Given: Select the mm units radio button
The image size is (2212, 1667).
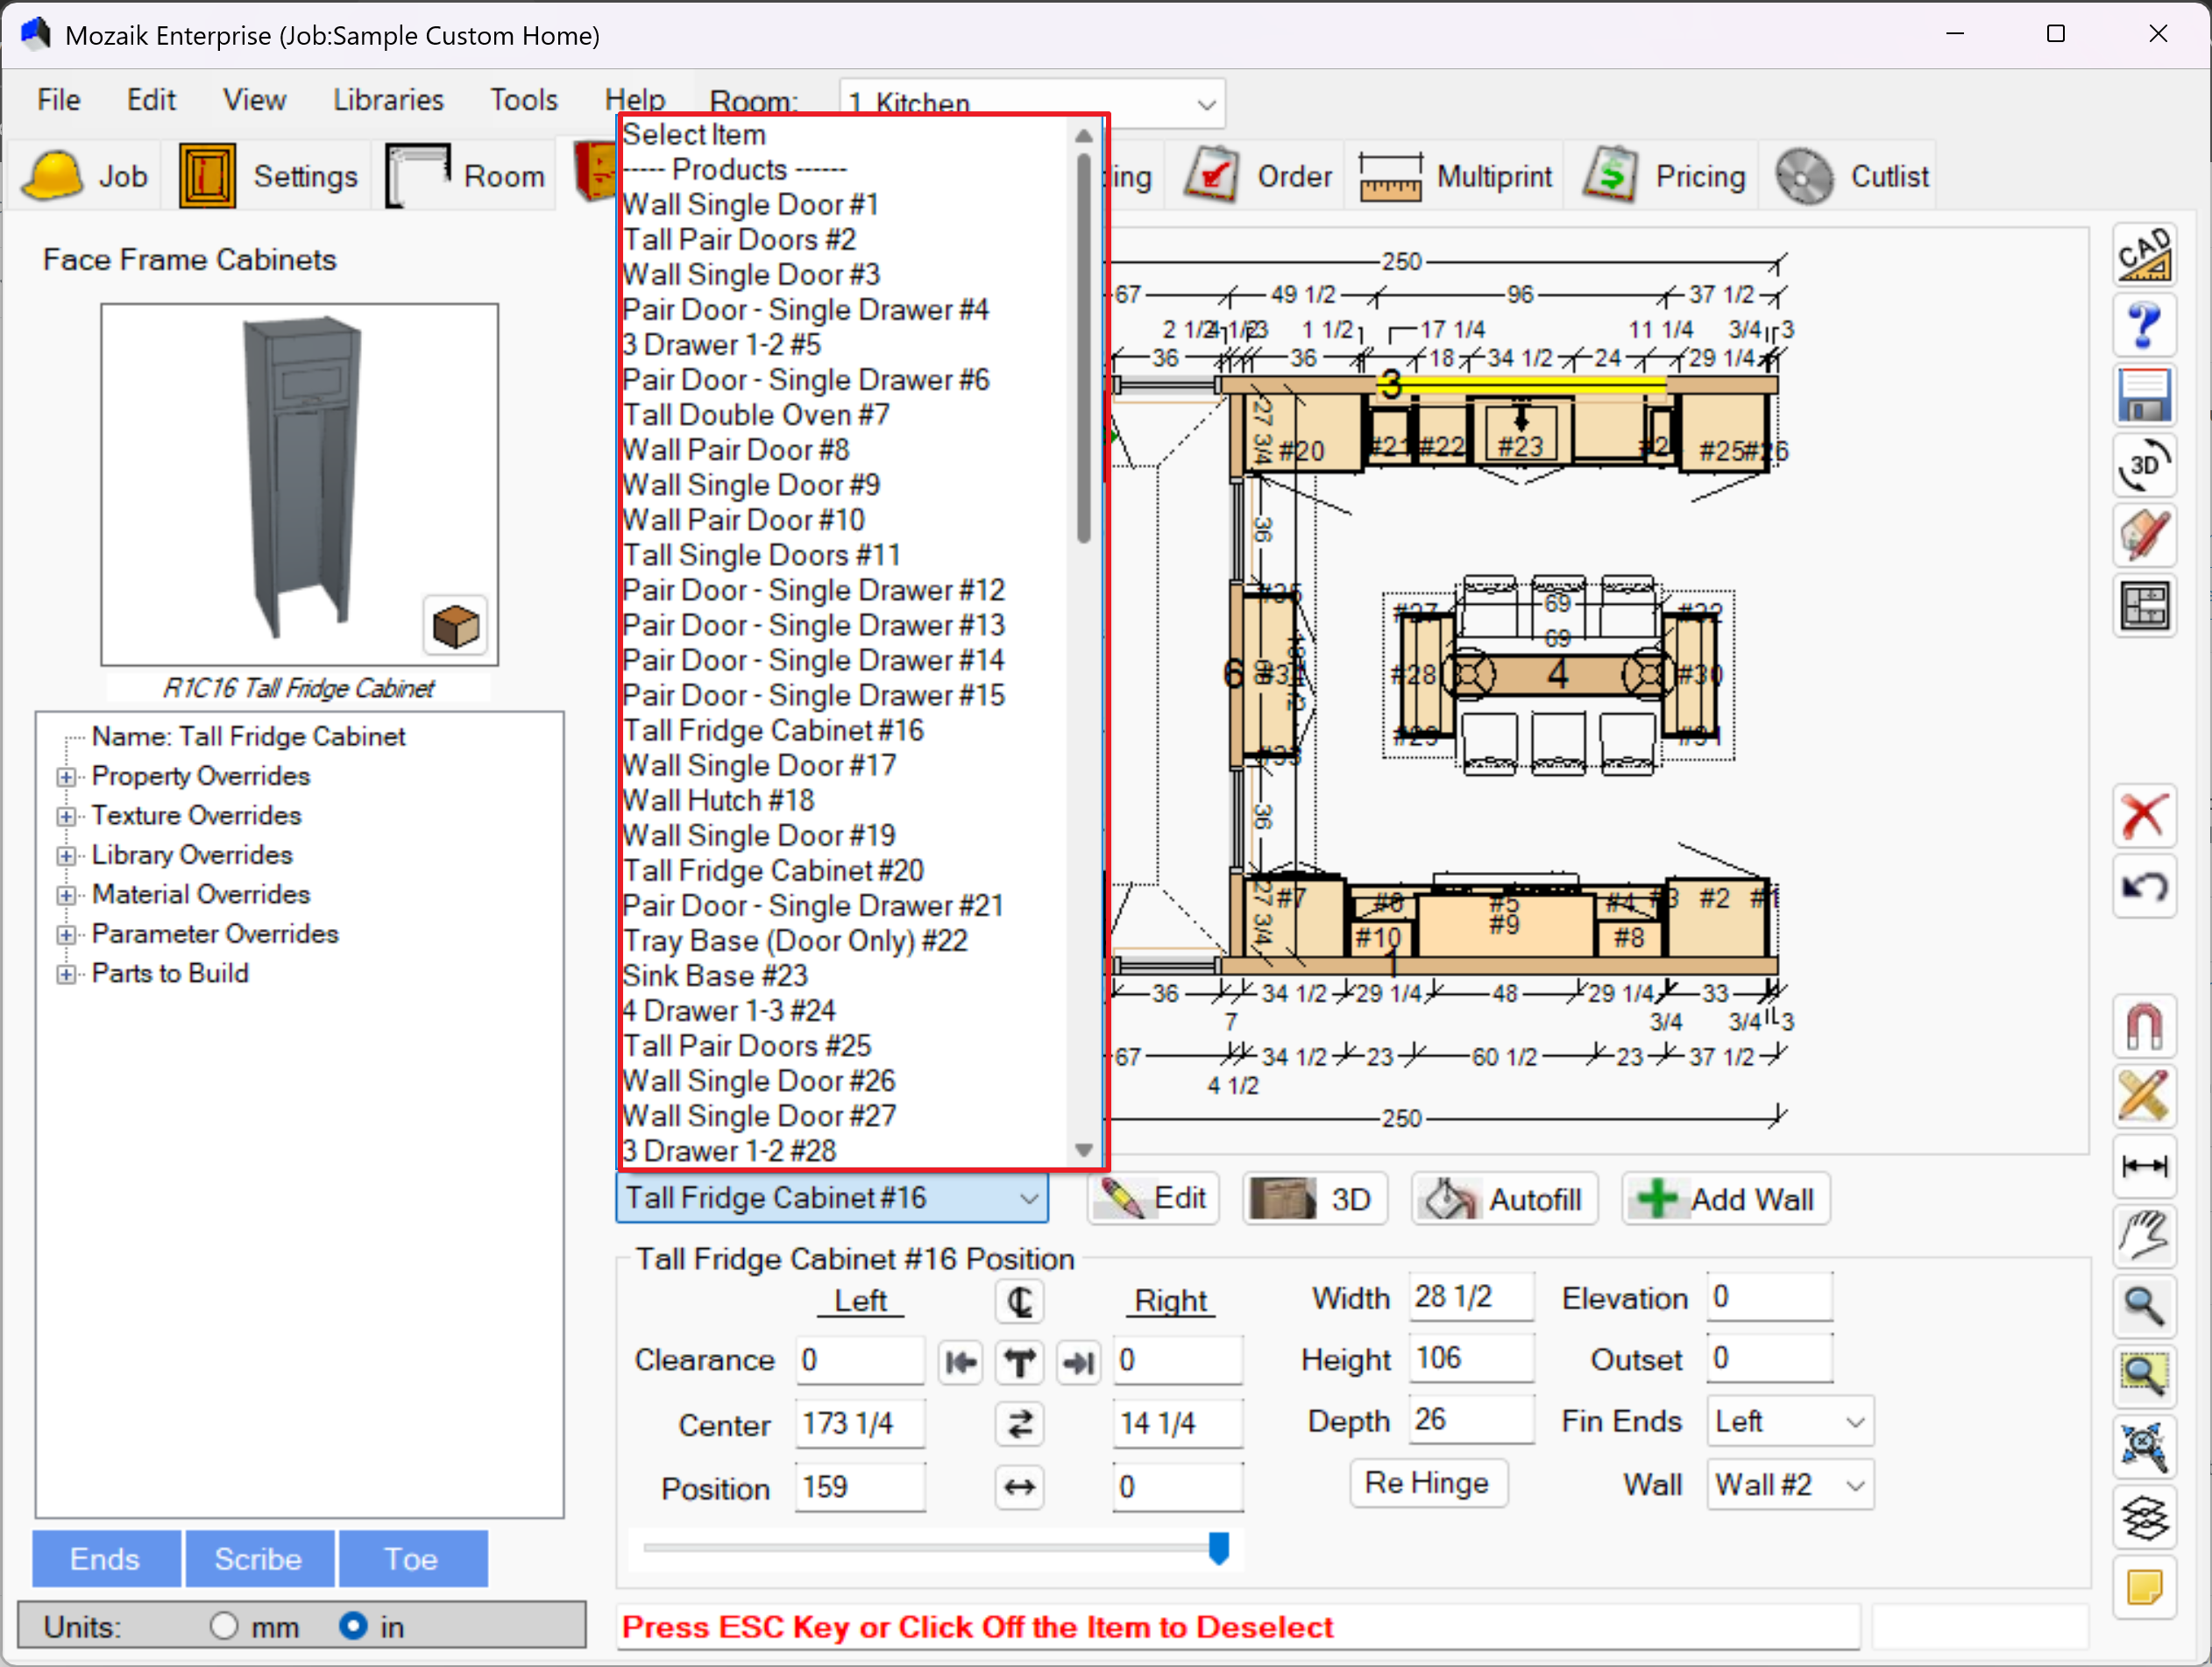Looking at the screenshot, I should (224, 1625).
